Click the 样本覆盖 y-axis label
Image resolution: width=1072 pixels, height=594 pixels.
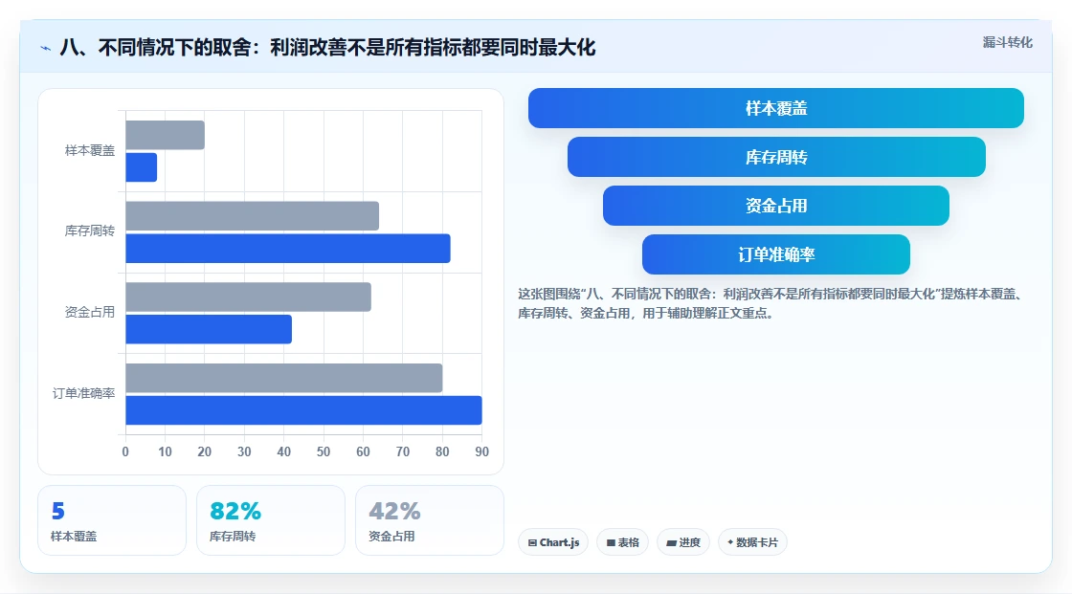point(90,150)
